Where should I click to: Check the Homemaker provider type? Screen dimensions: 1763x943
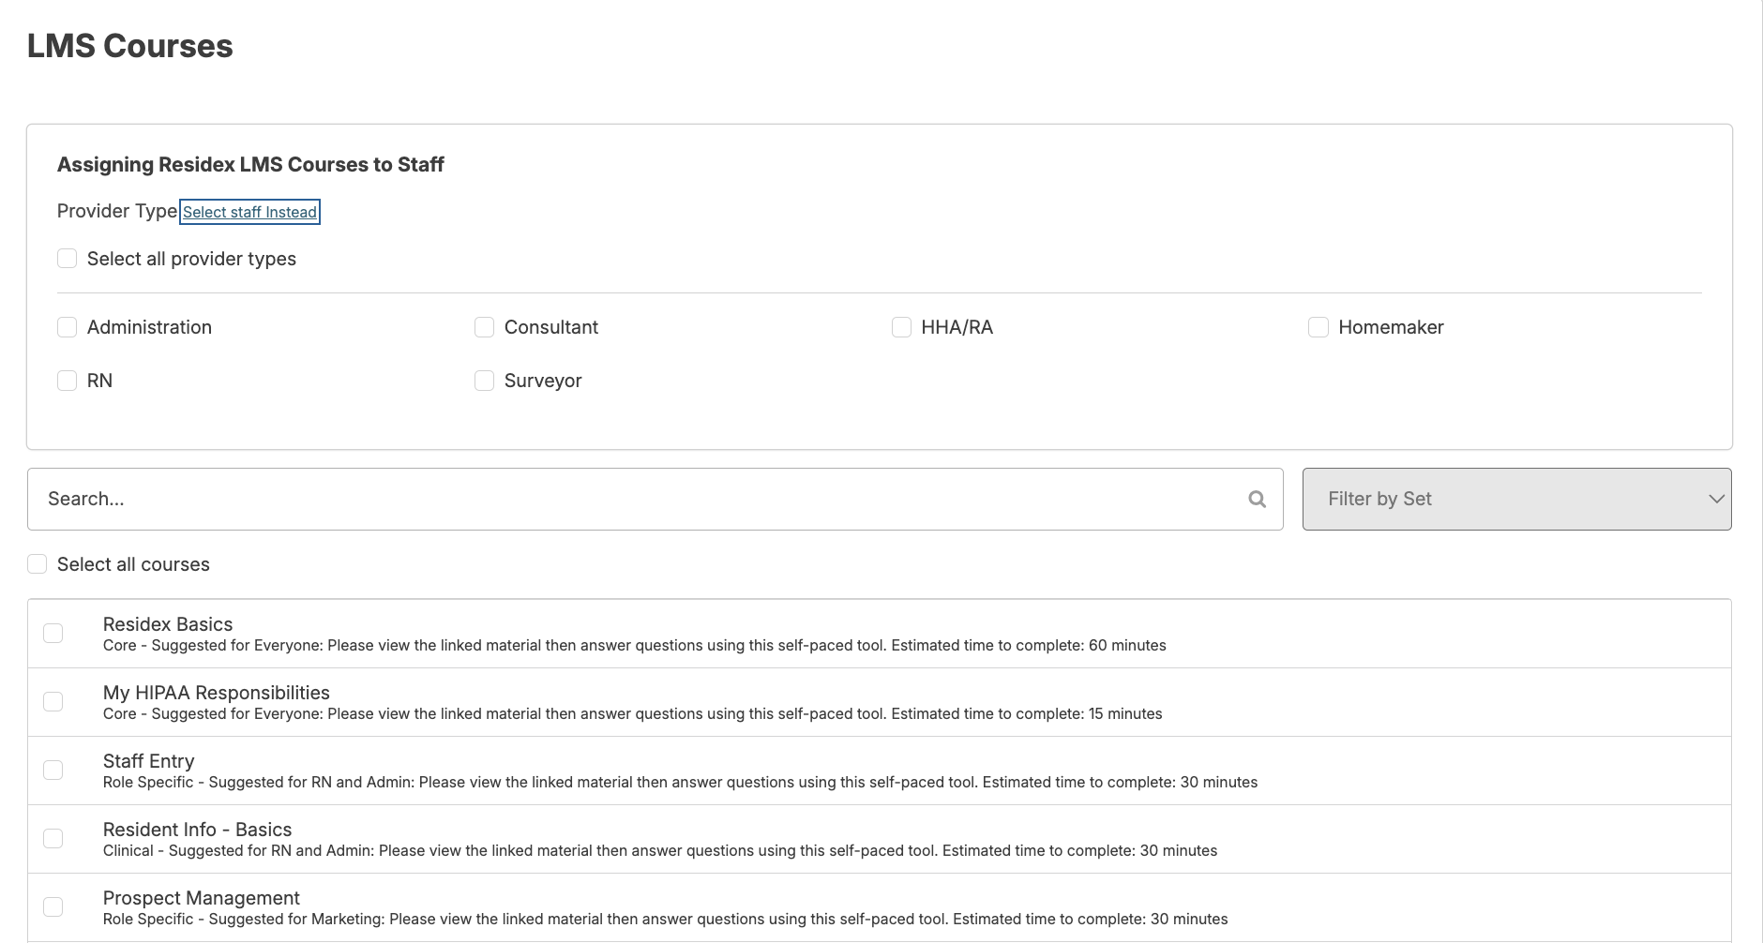coord(1318,326)
